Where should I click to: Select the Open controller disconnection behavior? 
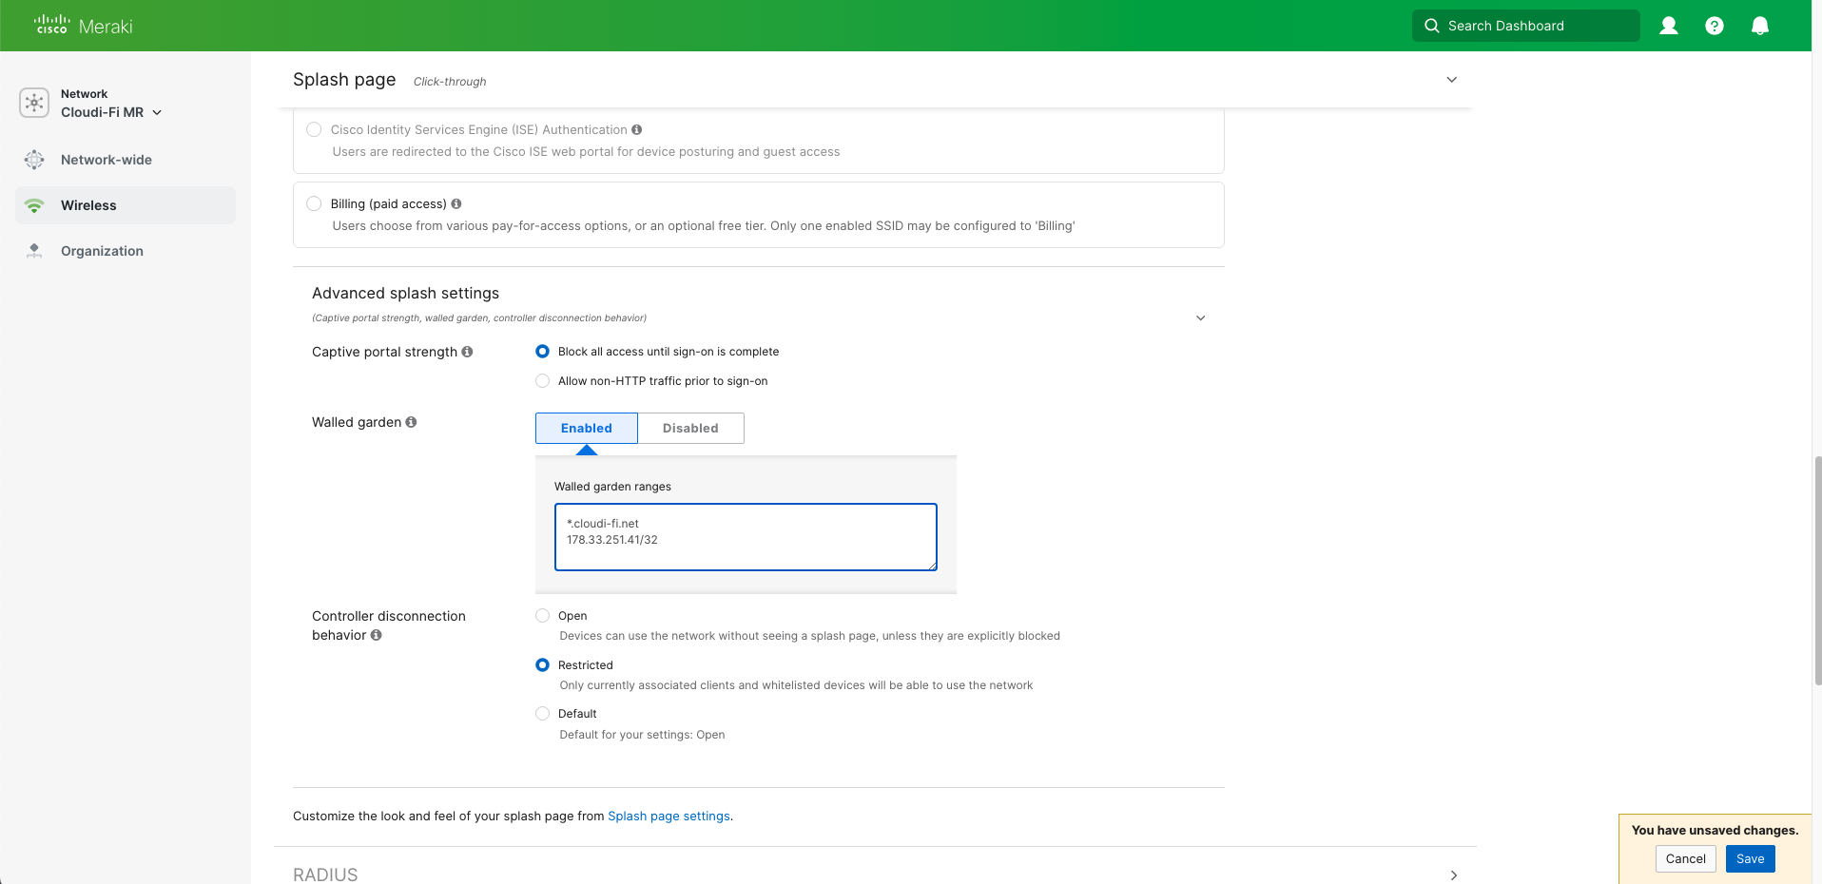(x=542, y=616)
